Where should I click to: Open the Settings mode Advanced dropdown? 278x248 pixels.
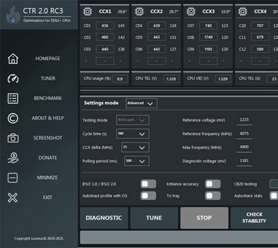pos(142,103)
